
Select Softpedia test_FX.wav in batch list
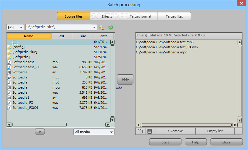[x=167, y=47]
